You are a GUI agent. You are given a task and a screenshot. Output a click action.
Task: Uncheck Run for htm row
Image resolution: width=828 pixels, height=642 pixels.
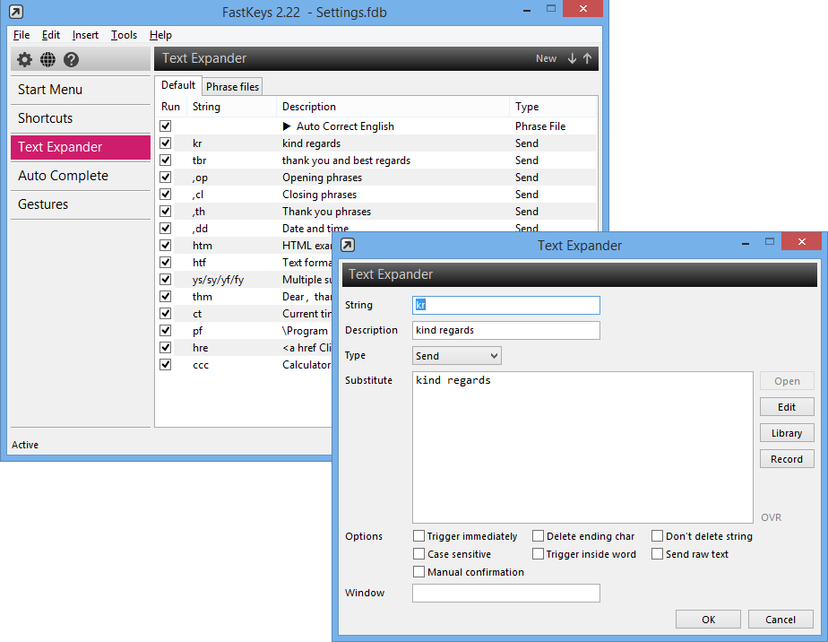click(166, 245)
